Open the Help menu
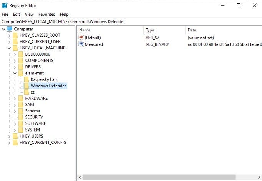 pyautogui.click(x=64, y=14)
